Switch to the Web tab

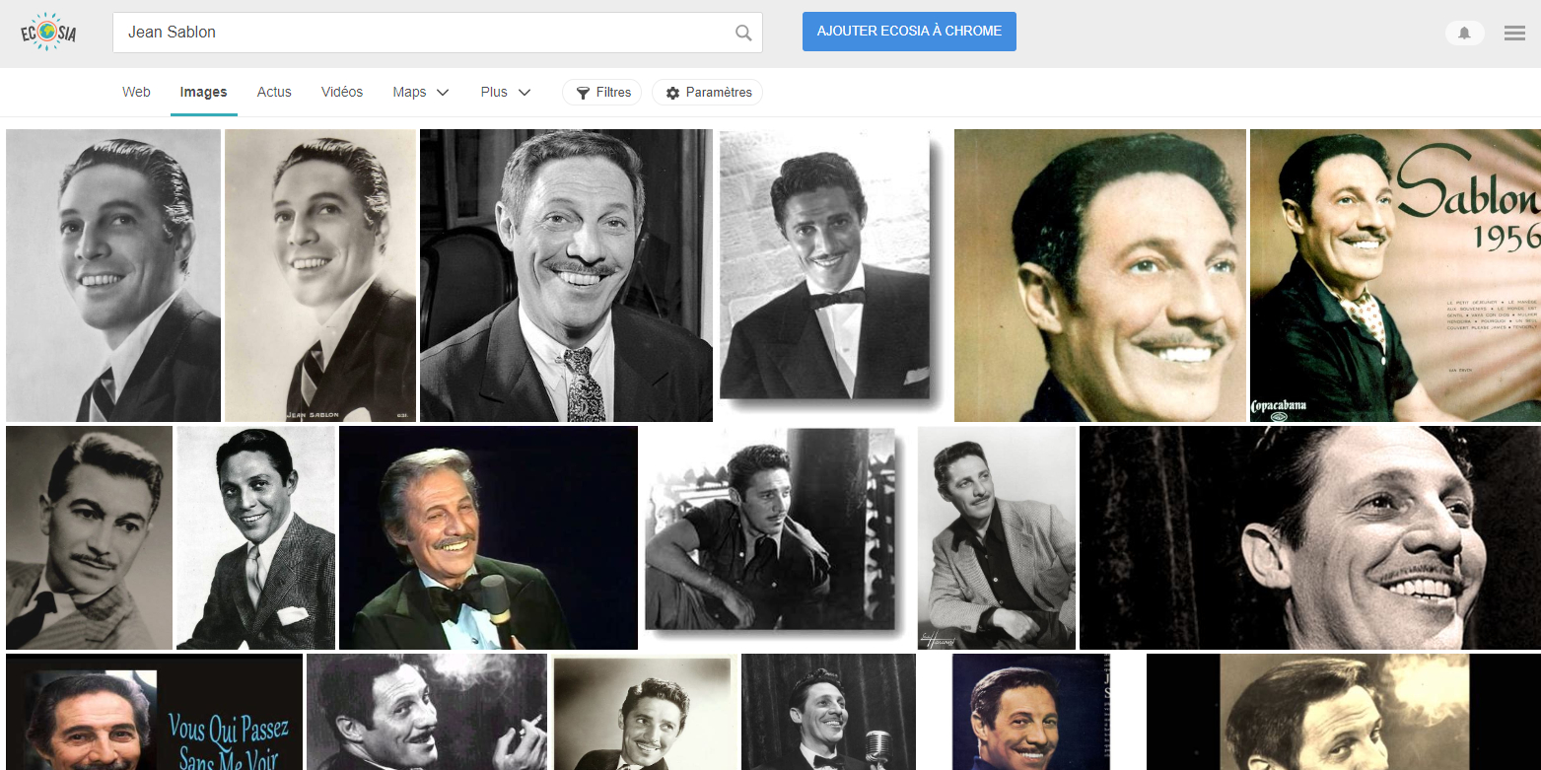pyautogui.click(x=136, y=92)
